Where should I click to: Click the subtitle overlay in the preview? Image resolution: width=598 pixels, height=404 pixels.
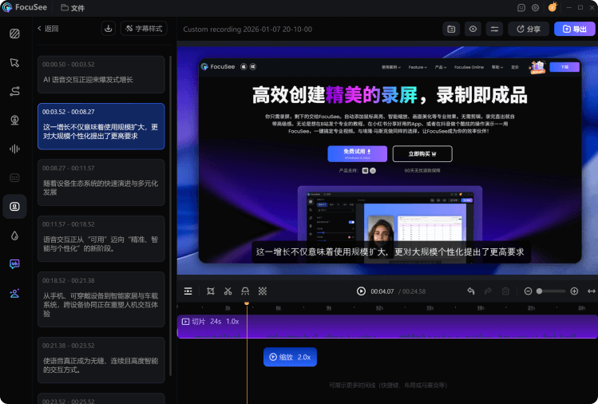(x=391, y=252)
